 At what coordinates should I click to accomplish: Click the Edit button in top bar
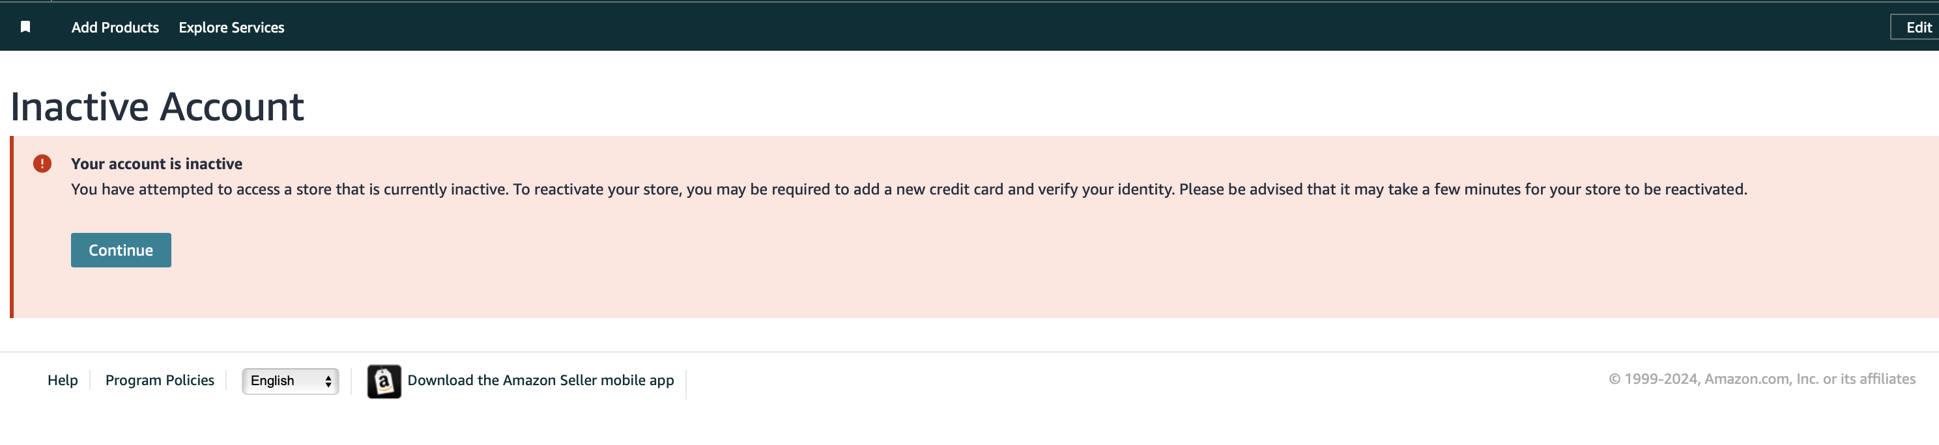coord(1916,27)
